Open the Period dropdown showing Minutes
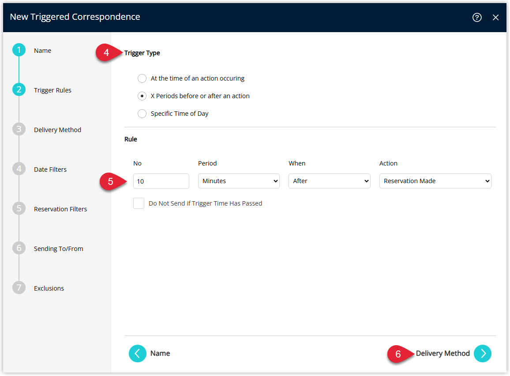Image resolution: width=510 pixels, height=376 pixels. [x=239, y=181]
